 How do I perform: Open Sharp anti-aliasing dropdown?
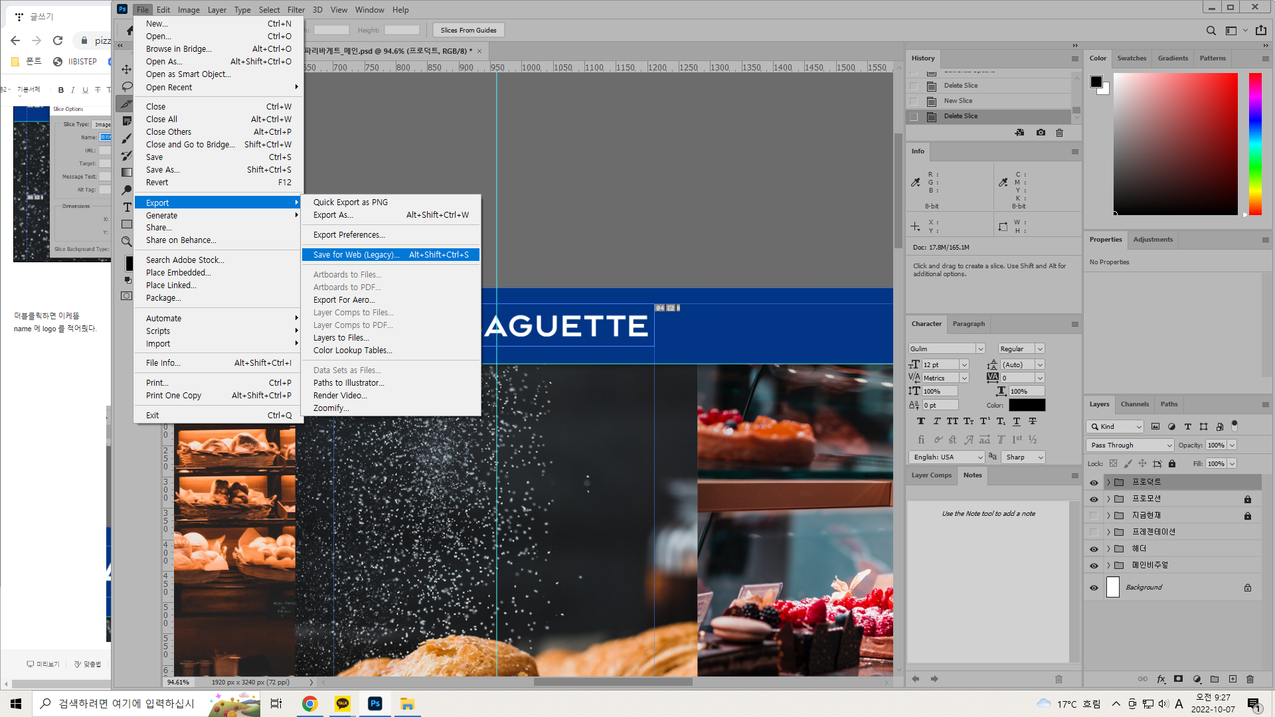tap(1023, 457)
